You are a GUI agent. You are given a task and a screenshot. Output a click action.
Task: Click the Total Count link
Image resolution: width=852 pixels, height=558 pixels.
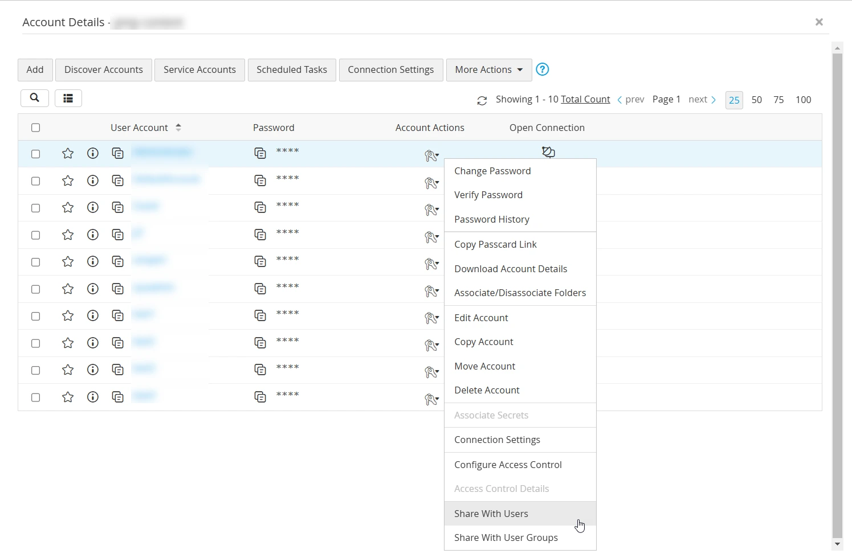[585, 99]
